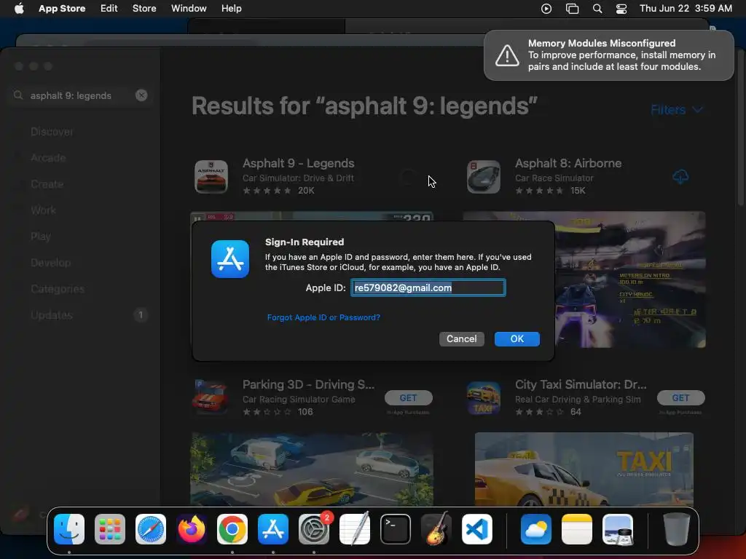
Task: Open Spotlight search in menu bar
Action: coord(597,9)
